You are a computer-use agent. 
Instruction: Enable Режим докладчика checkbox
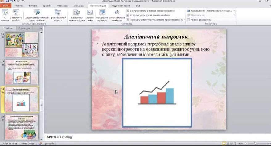coord(188,20)
